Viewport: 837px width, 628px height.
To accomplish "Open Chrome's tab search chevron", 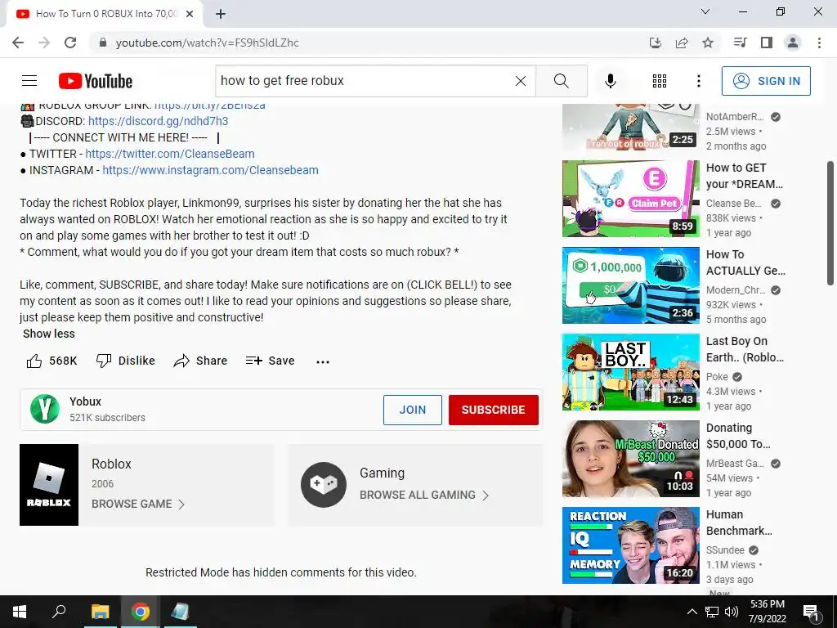I will [x=705, y=11].
